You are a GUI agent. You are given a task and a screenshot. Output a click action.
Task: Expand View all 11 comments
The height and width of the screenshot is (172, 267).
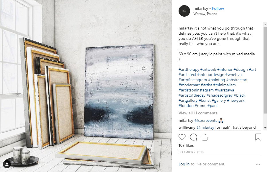pos(198,113)
